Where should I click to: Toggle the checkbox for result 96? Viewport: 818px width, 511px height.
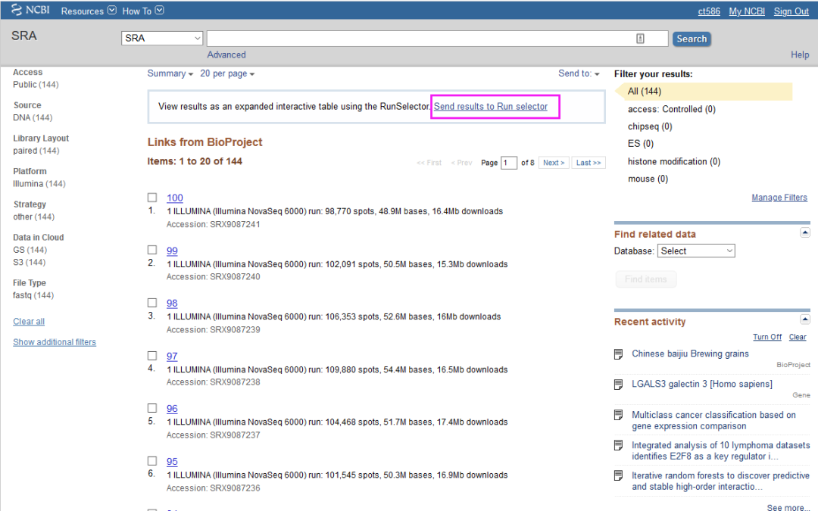click(x=151, y=408)
